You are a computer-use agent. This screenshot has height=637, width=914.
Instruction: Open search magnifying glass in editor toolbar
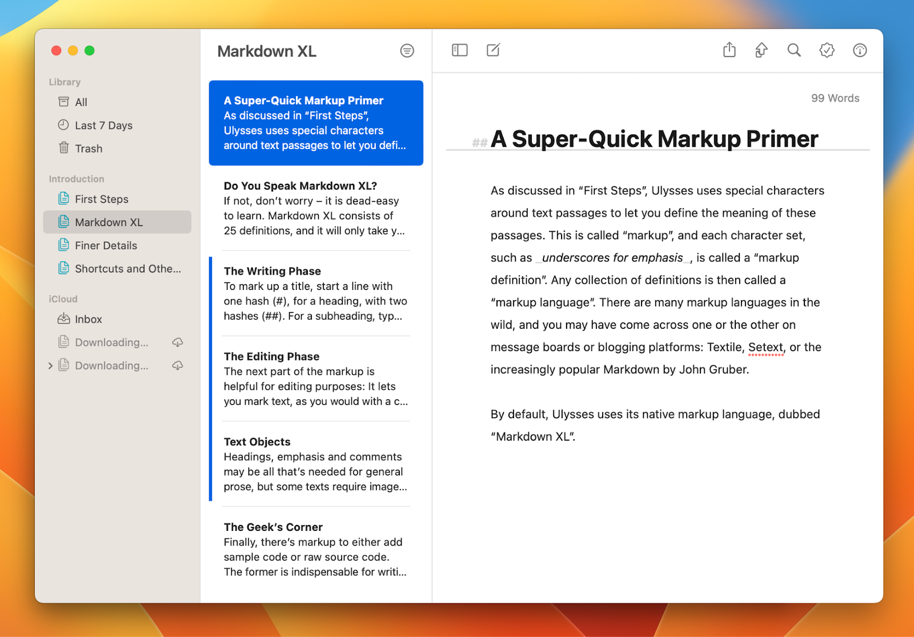click(x=794, y=50)
